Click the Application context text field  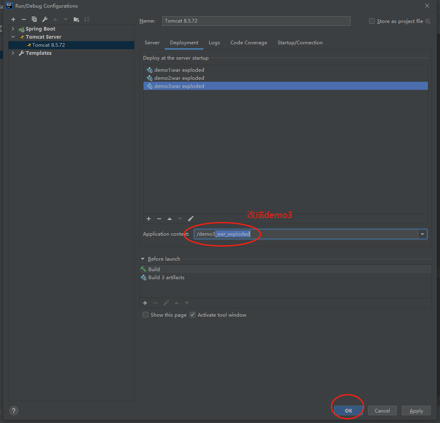[x=306, y=234]
